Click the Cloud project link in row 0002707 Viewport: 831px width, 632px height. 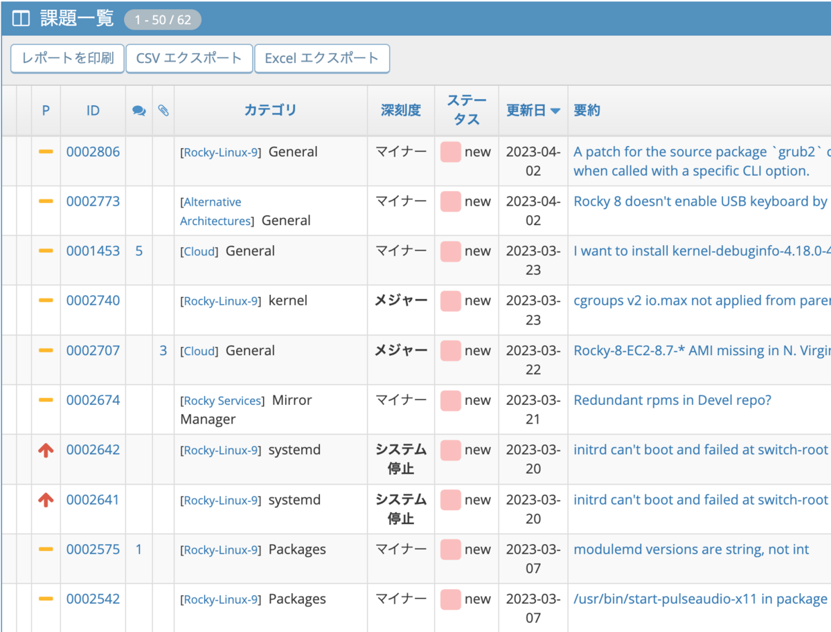[199, 351]
